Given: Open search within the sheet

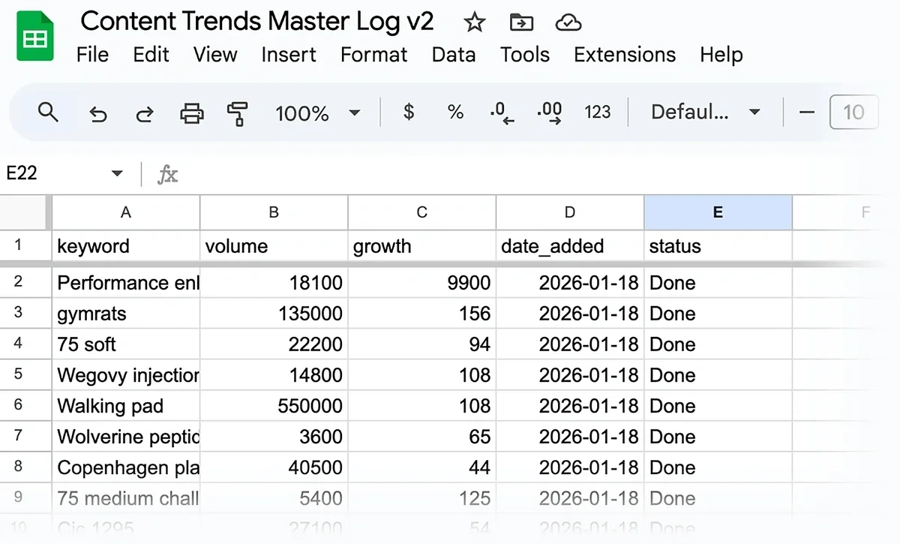Looking at the screenshot, I should [48, 111].
